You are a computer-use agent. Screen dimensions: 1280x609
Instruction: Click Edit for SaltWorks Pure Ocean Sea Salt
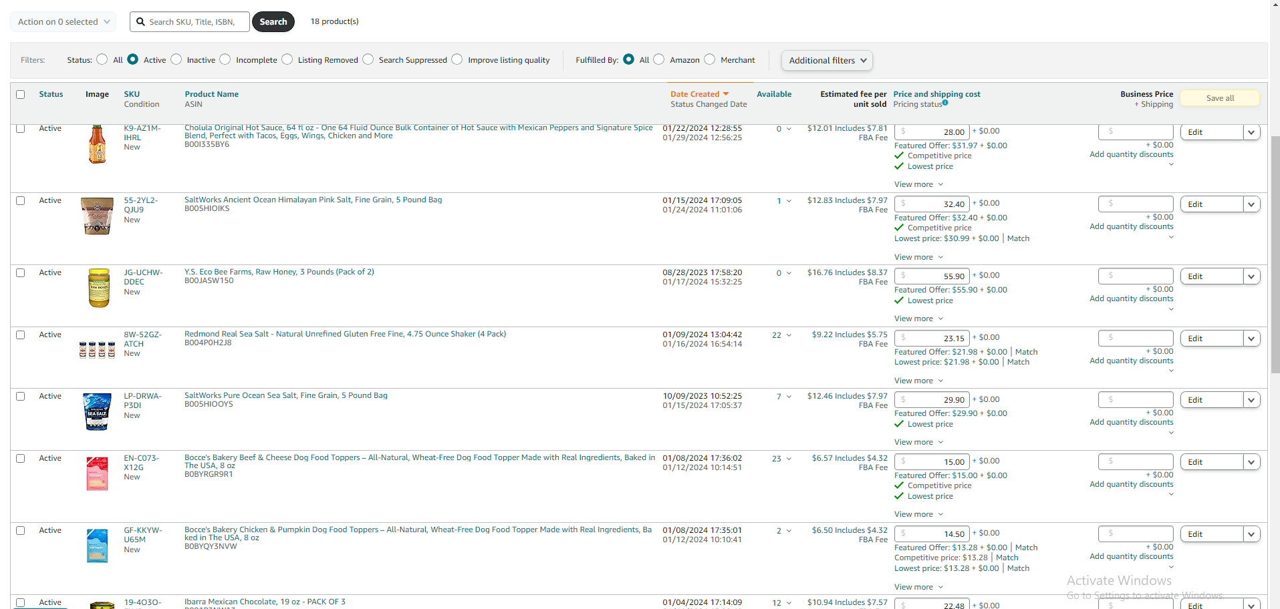(1212, 400)
